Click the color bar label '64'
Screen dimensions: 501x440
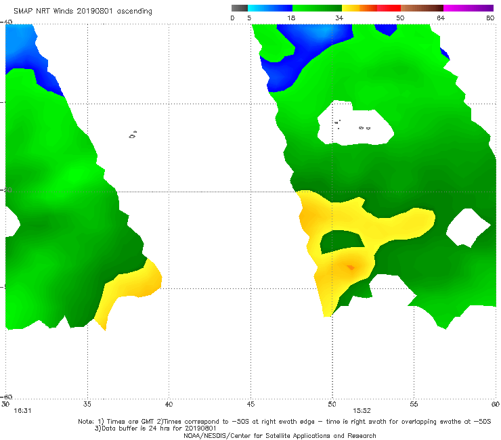441,18
